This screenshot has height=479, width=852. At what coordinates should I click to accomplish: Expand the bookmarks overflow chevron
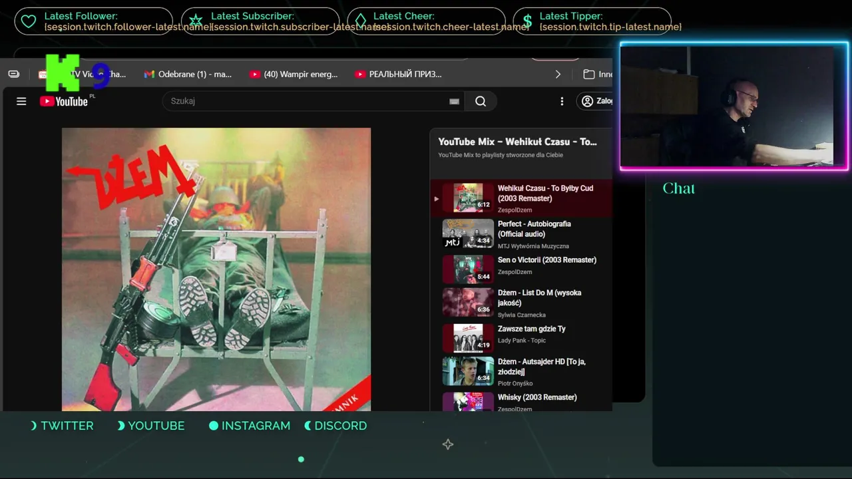click(x=558, y=75)
